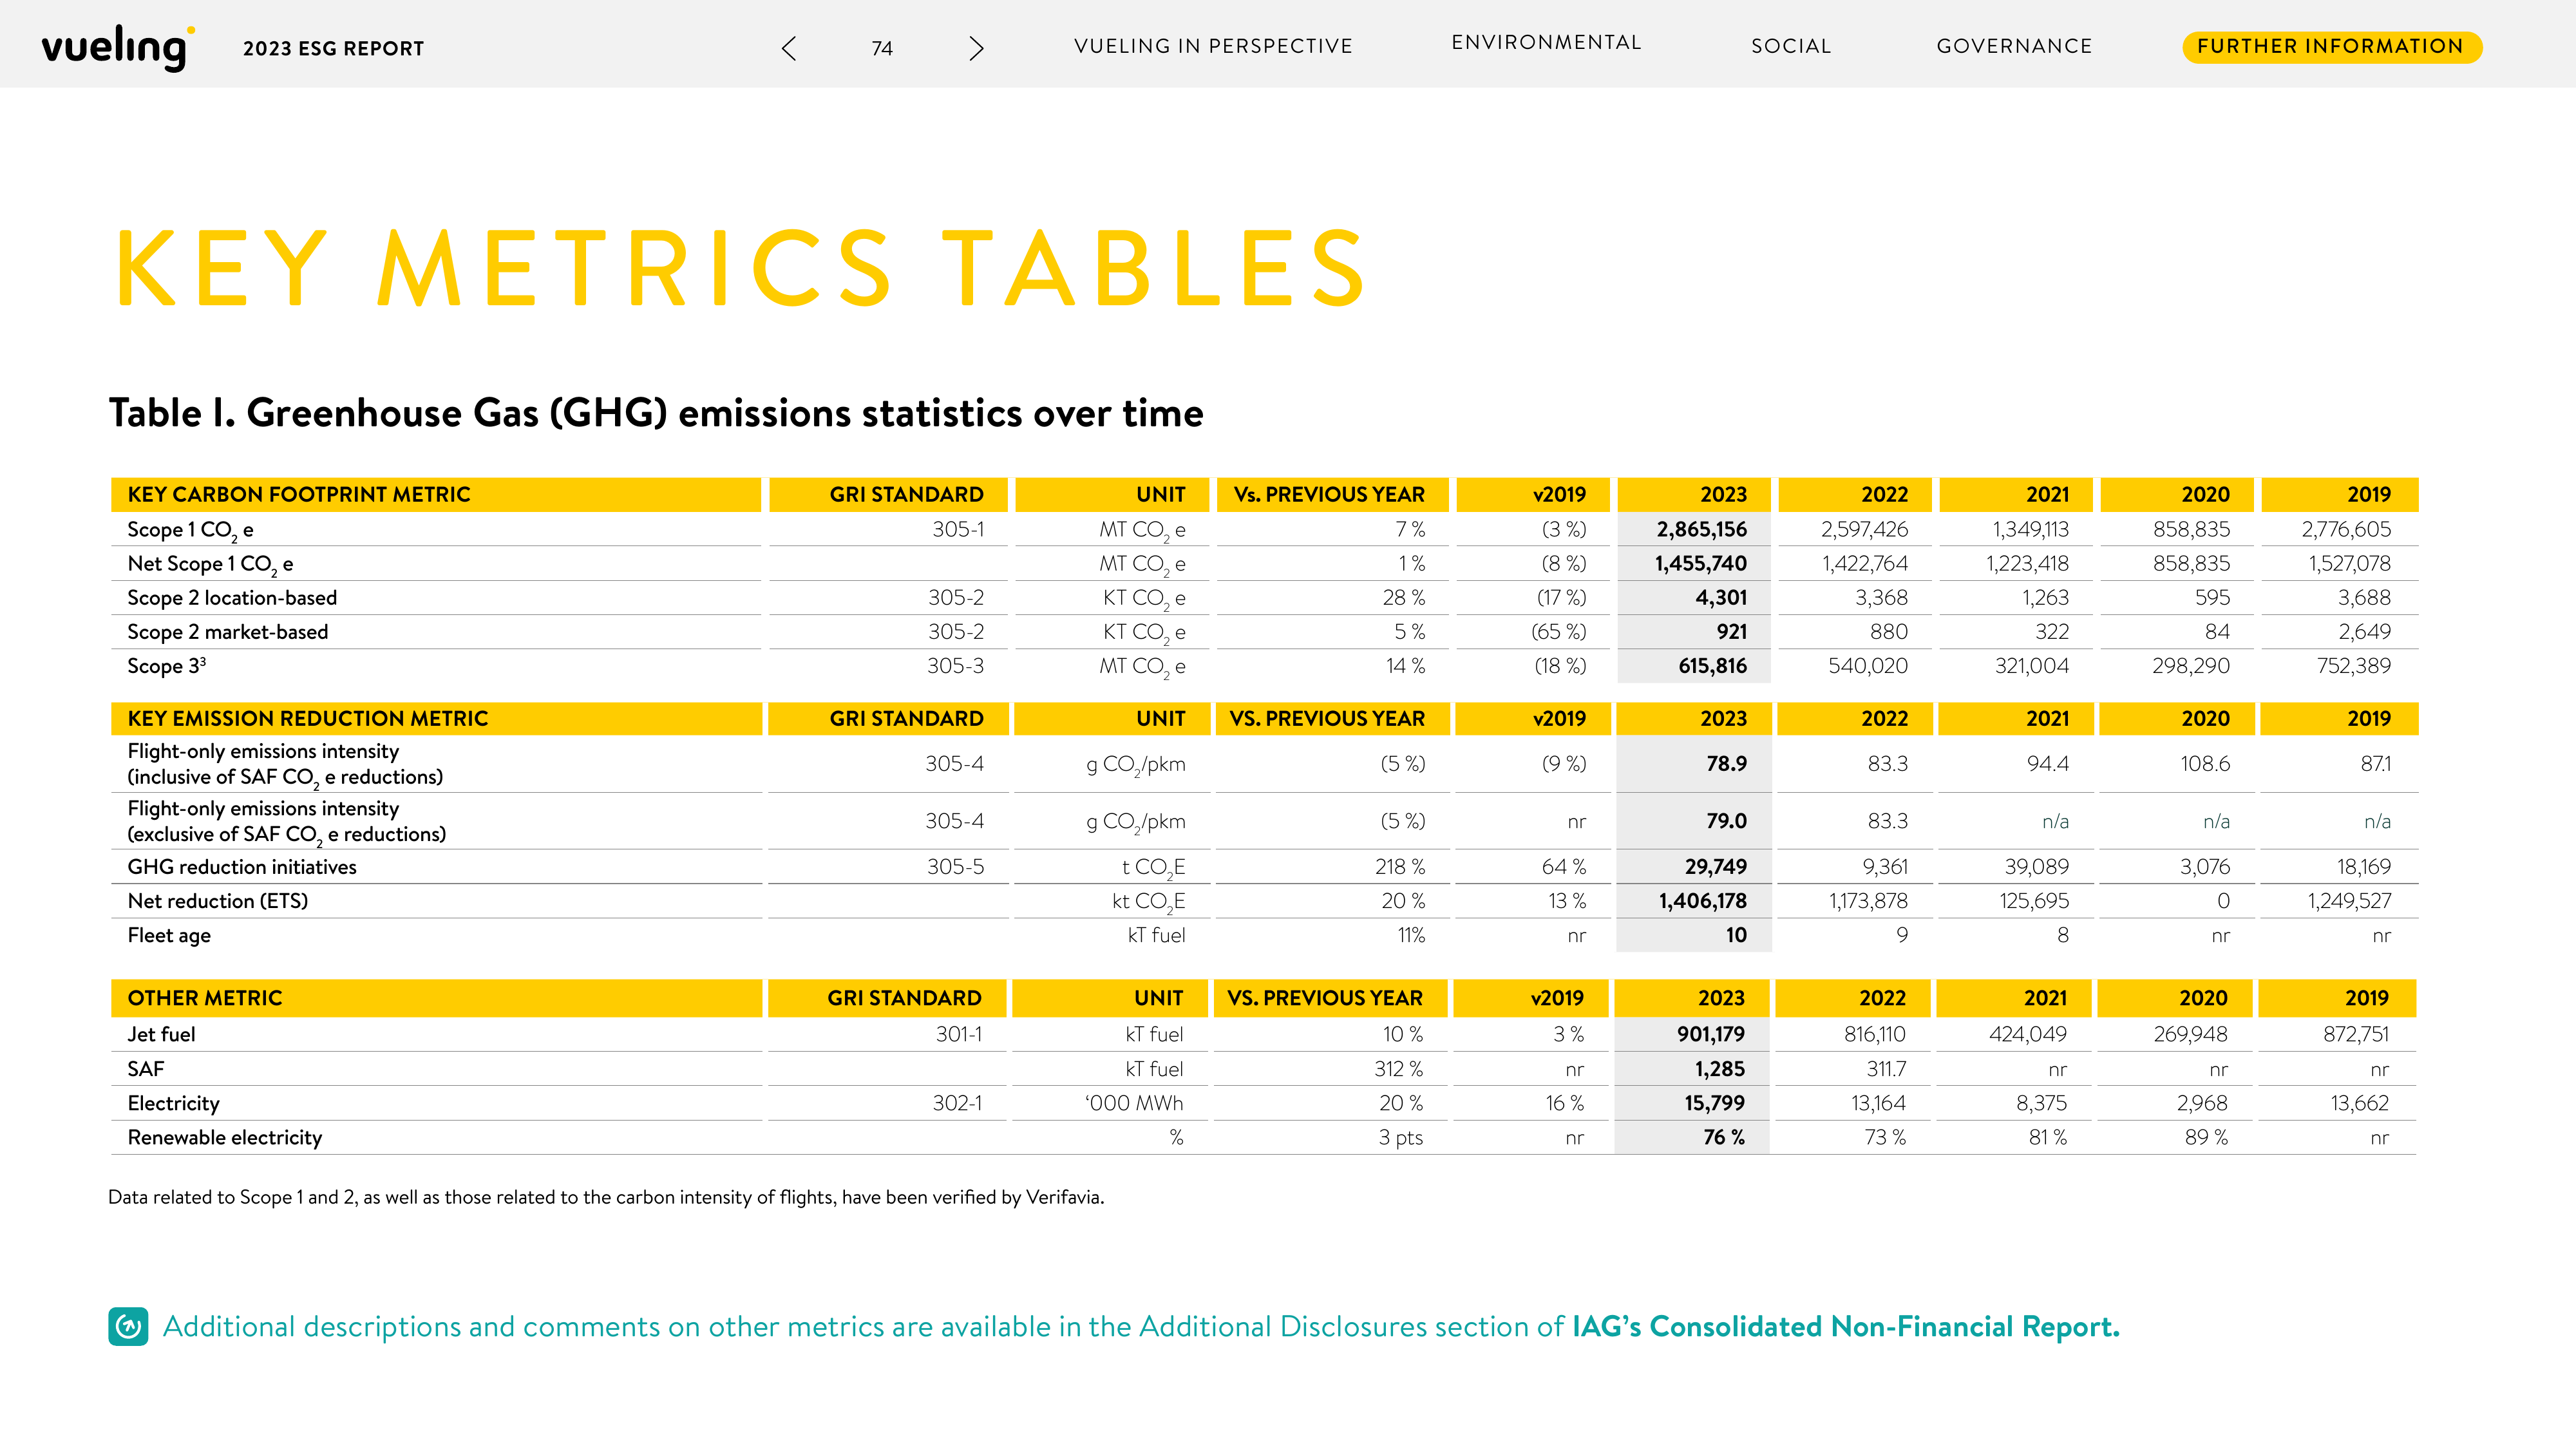Image resolution: width=2576 pixels, height=1449 pixels.
Task: Click Table I Greenhouse Gas title
Action: pos(656,413)
